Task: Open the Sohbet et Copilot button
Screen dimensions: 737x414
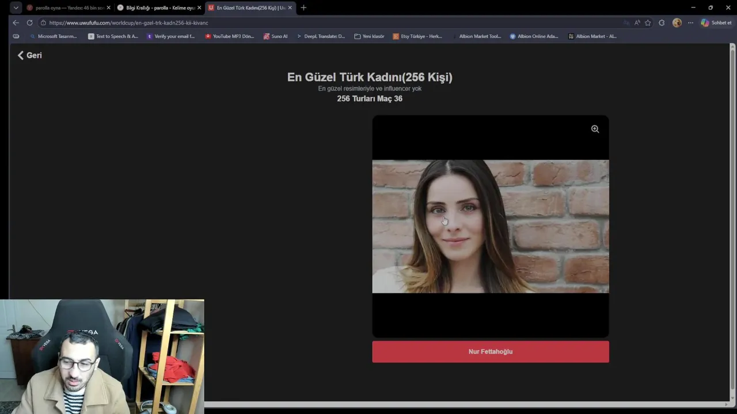Action: pyautogui.click(x=716, y=22)
